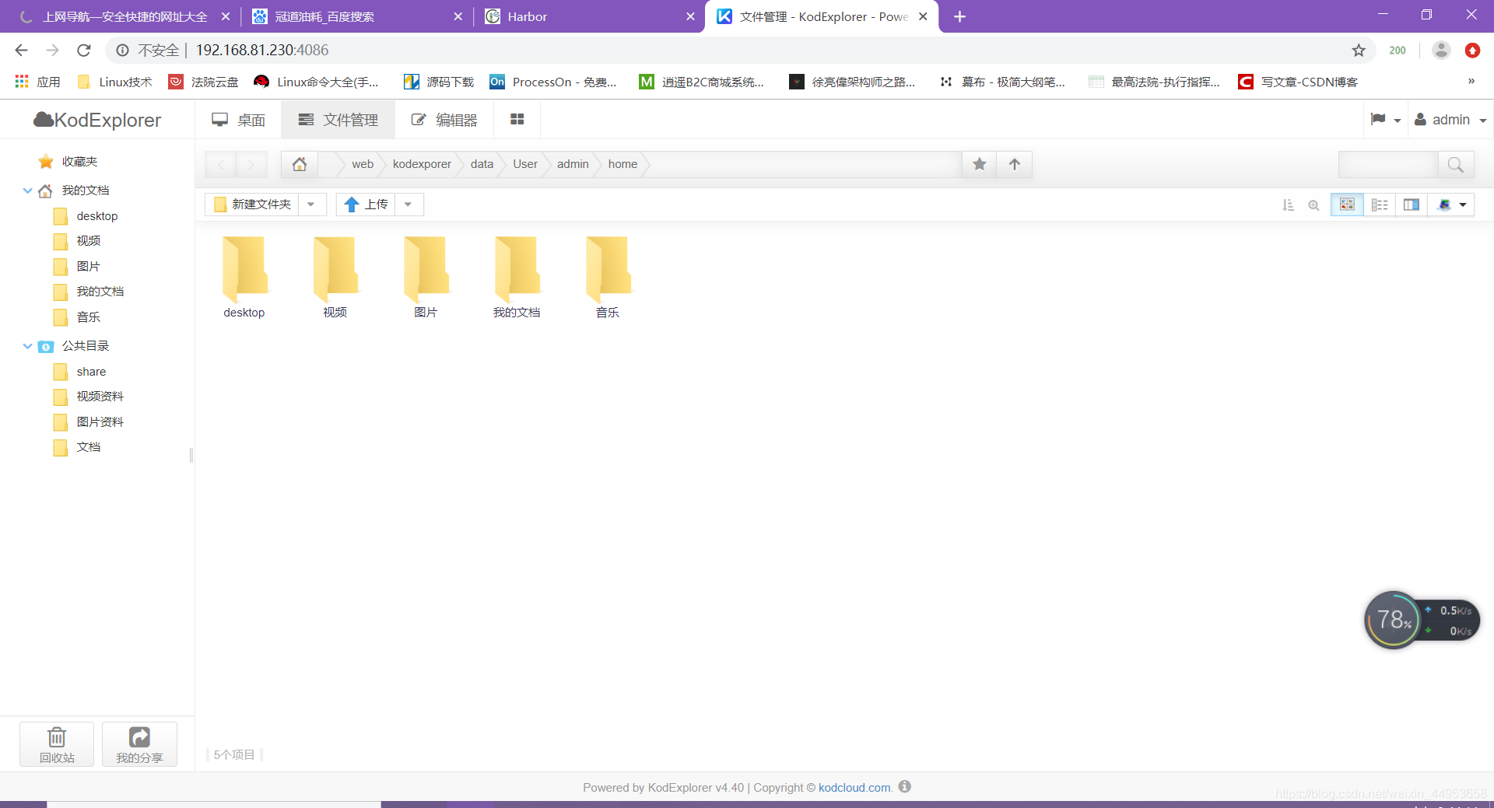Open a new browser tab
1494x808 pixels.
coord(959,16)
